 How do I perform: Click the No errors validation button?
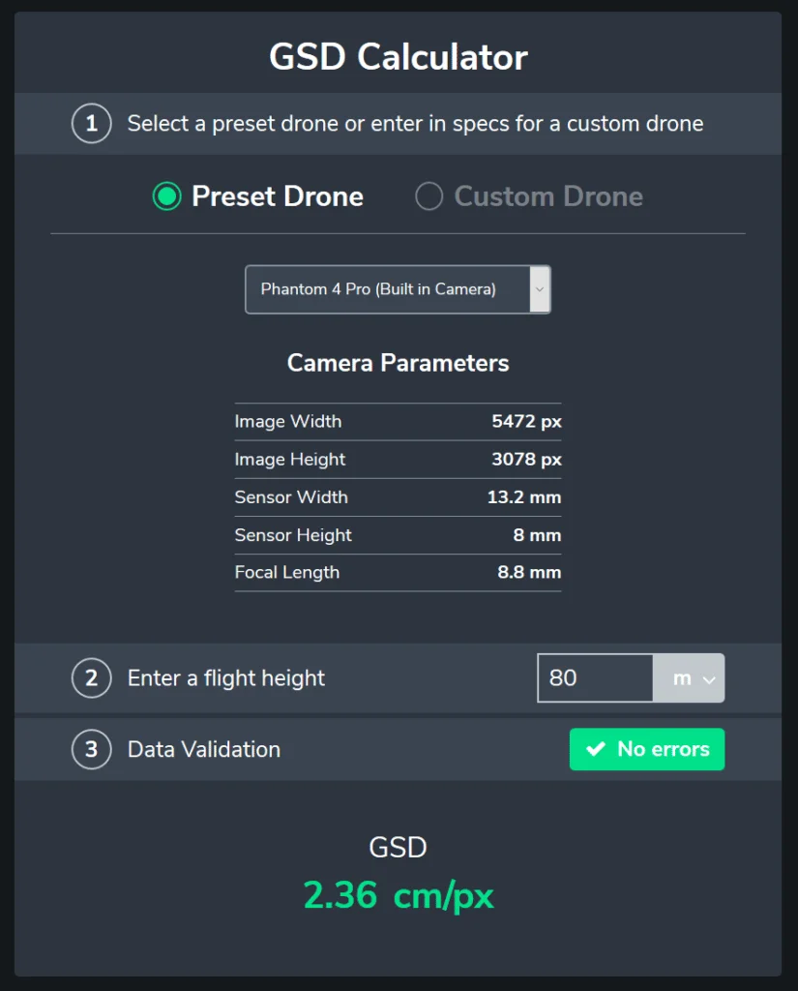tap(646, 749)
